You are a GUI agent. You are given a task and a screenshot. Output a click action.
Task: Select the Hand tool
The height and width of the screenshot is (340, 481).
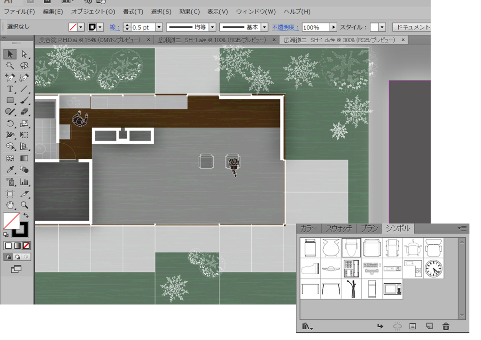coord(10,205)
